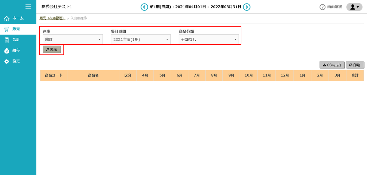
Task: Follow the 販売（在庫管理） breadcrumb link
Action: pos(52,18)
